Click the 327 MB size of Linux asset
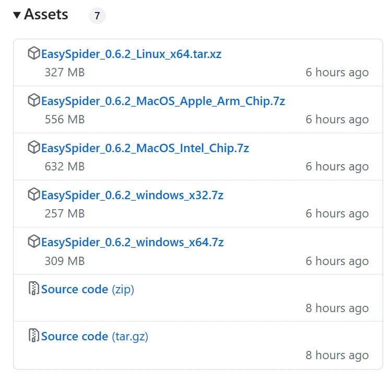 [x=65, y=73]
